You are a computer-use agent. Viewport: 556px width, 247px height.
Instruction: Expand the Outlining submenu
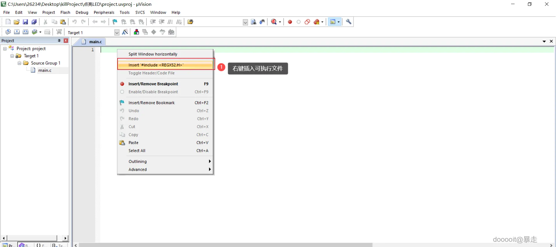(x=165, y=161)
